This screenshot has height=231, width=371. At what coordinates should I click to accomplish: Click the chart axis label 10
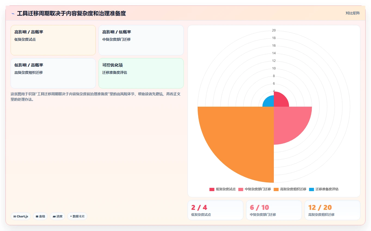click(274, 68)
